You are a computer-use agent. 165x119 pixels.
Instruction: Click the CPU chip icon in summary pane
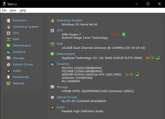[52, 31]
